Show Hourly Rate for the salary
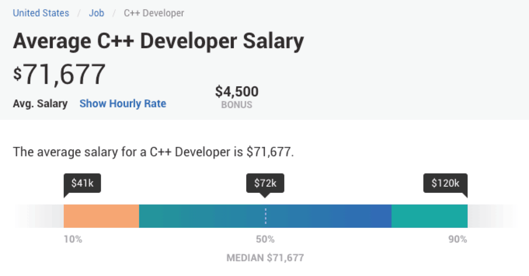The image size is (529, 276). click(x=123, y=104)
